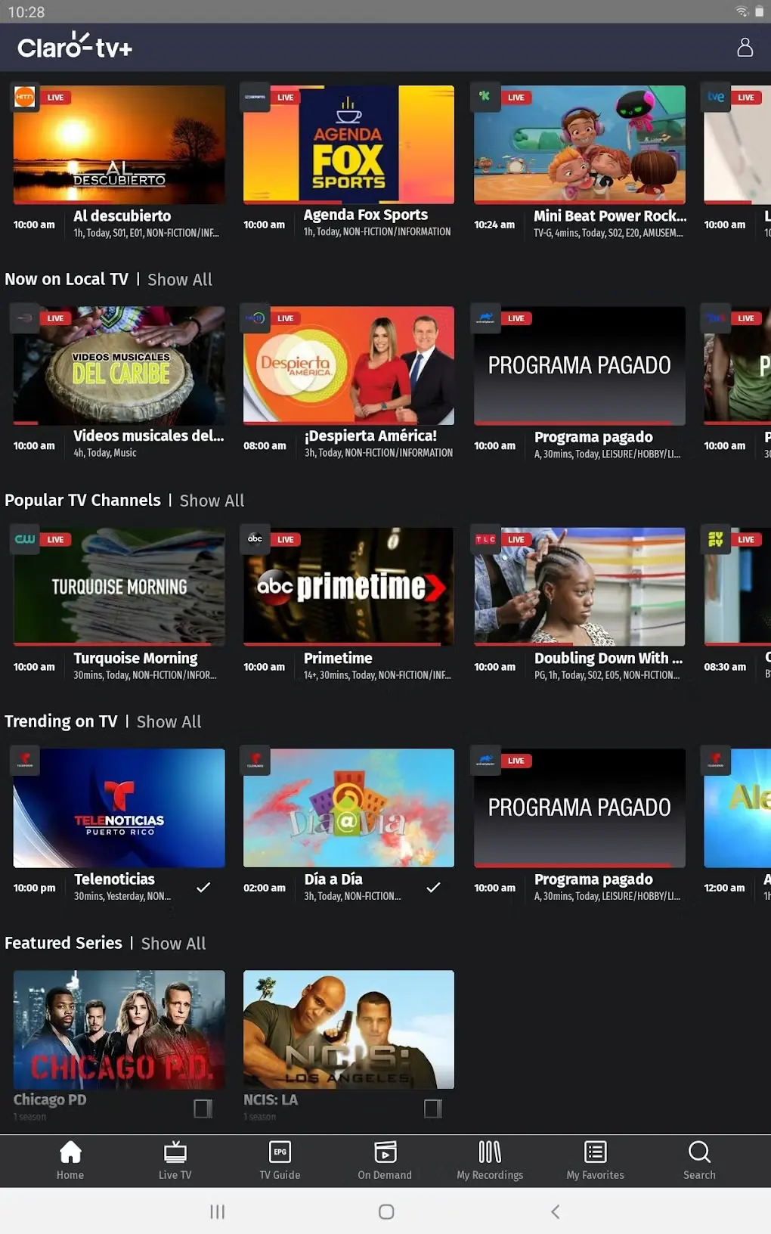The height and width of the screenshot is (1234, 771).
Task: Open My Recordings tab
Action: pyautogui.click(x=490, y=1160)
